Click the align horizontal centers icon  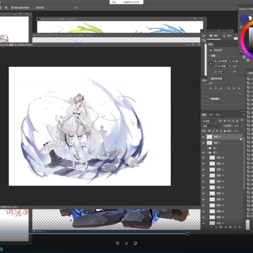(216, 88)
